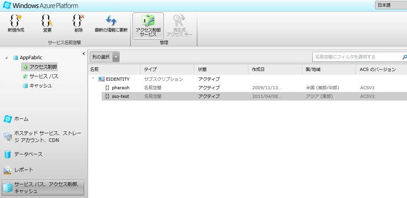Open アクセス制御サービス management button
The width and height of the screenshot is (407, 198).
click(x=148, y=26)
